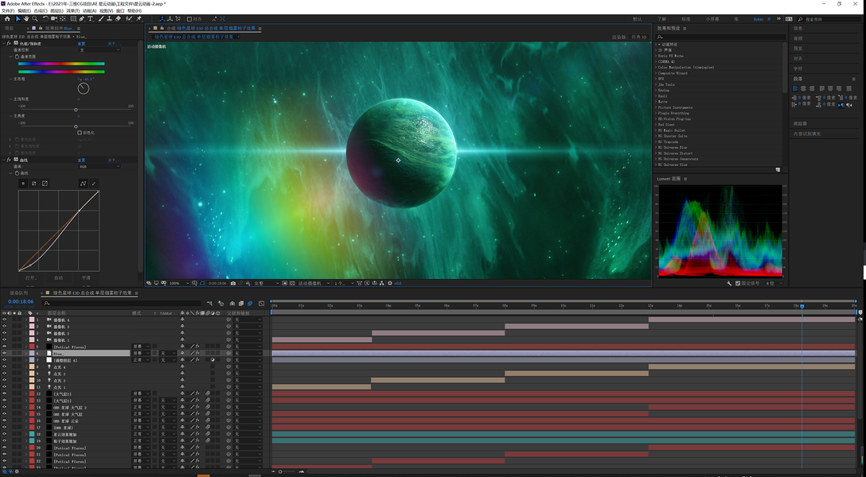Click the current timecode 0:00:18:06
Image resolution: width=866 pixels, height=477 pixels.
(x=21, y=302)
